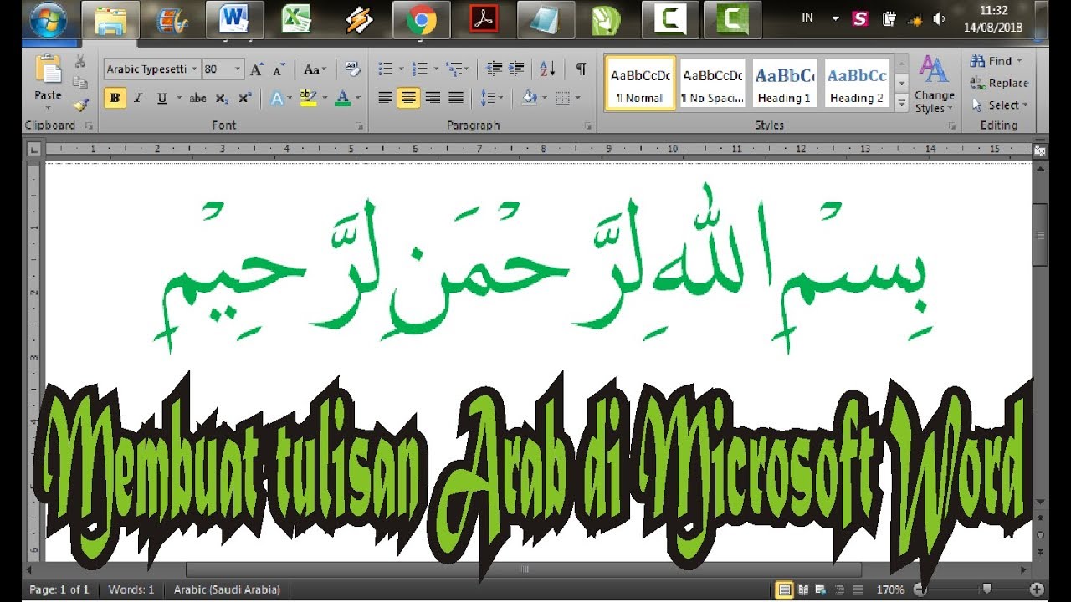Apply Superscript formatting
The height and width of the screenshot is (602, 1071).
[244, 98]
